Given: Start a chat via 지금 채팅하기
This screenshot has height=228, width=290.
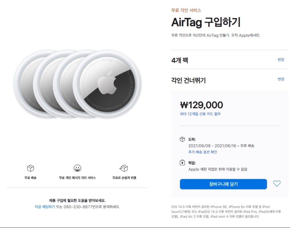Looking at the screenshot, I should point(45,207).
